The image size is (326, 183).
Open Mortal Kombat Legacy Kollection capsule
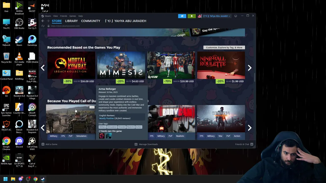[x=71, y=65]
